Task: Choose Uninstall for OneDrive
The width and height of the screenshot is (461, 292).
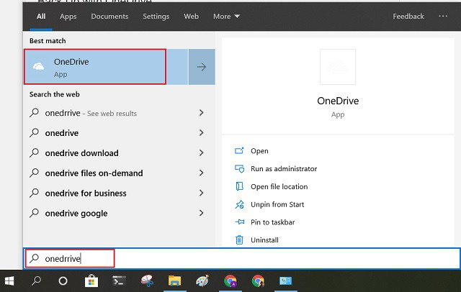Action: (x=264, y=239)
